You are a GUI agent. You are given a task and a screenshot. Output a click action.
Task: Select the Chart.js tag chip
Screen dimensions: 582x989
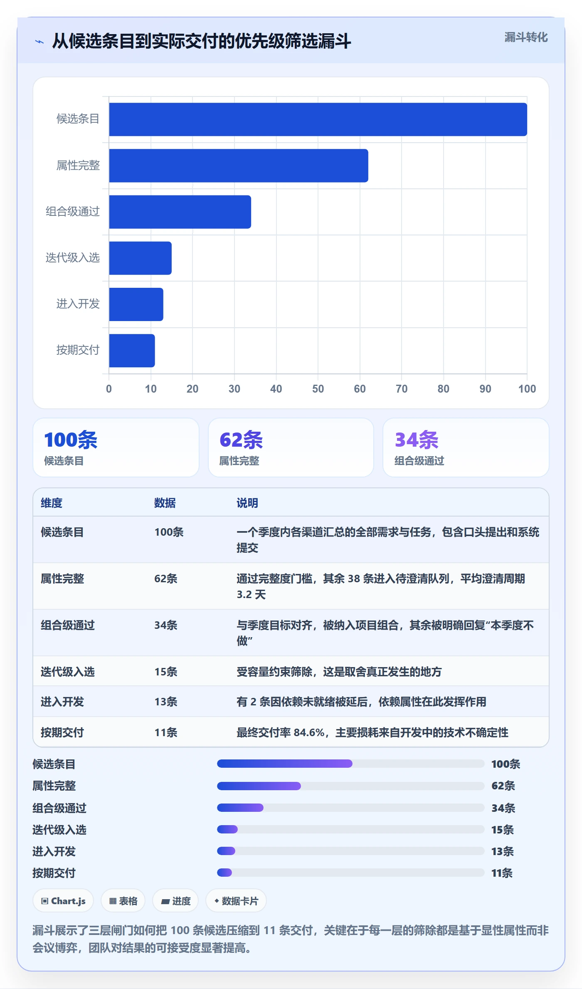click(x=63, y=900)
